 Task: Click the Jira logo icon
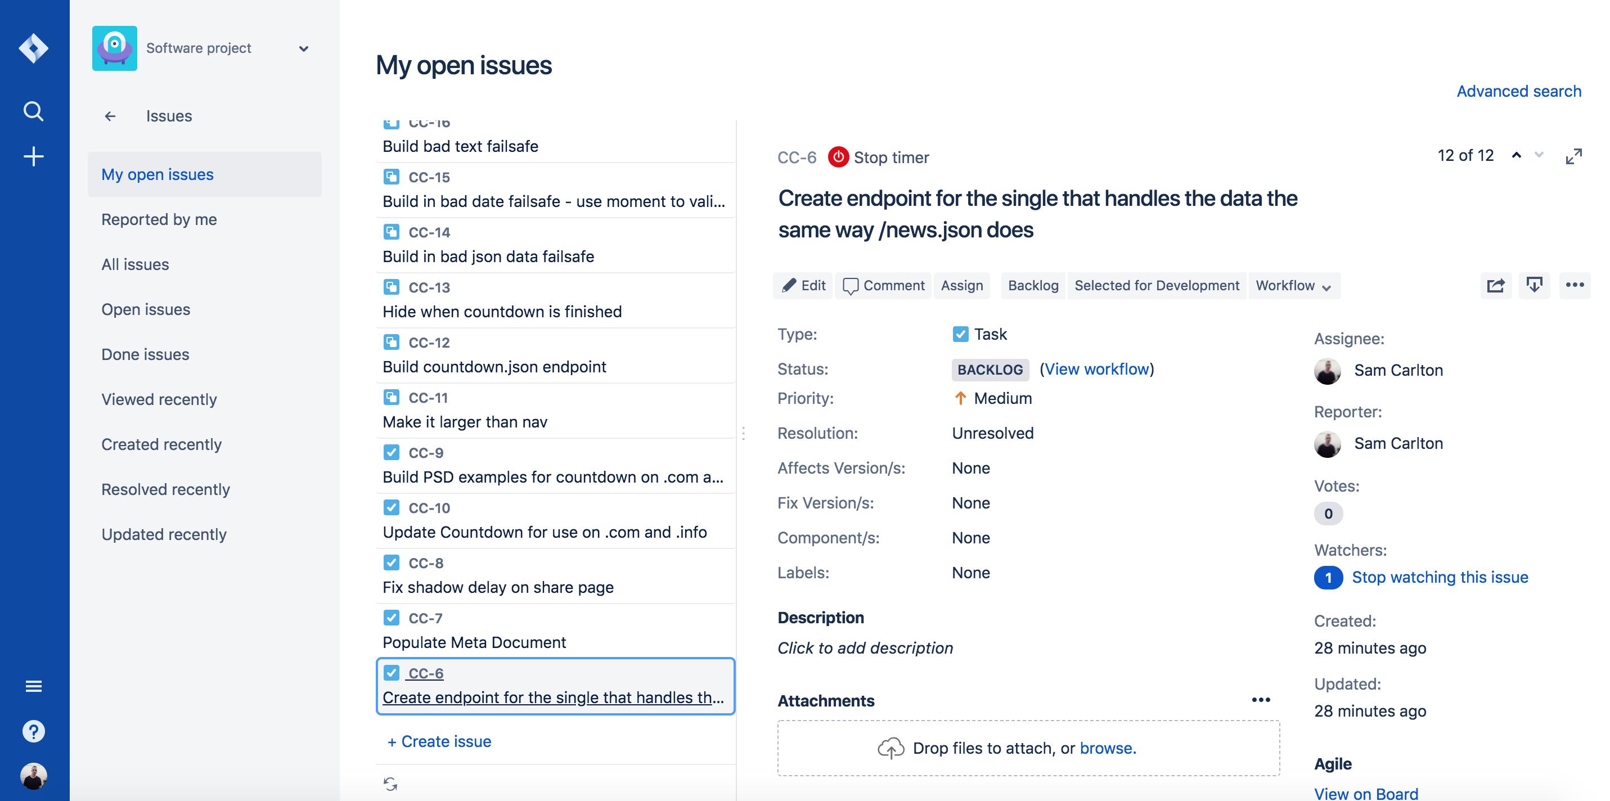34,48
